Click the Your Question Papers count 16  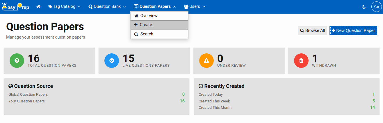coord(182,101)
